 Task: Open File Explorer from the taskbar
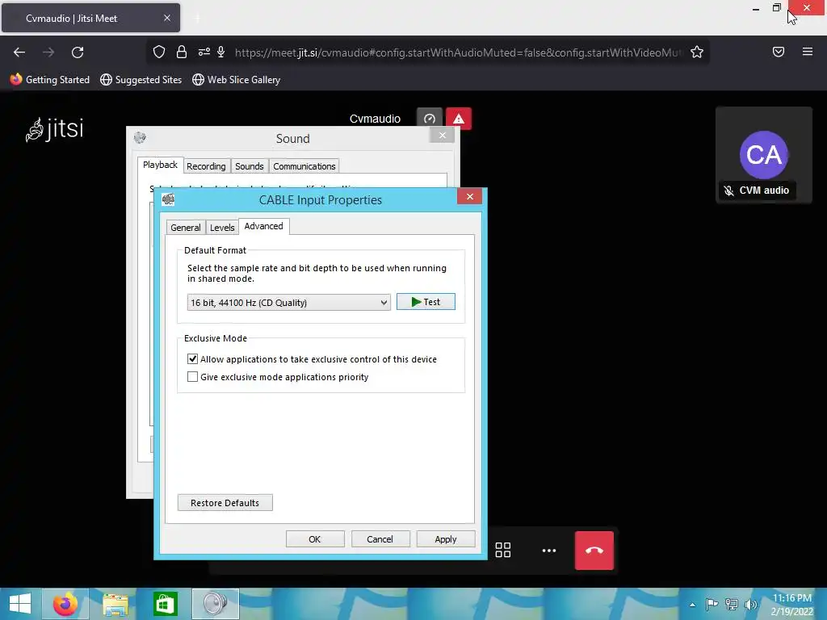pyautogui.click(x=115, y=604)
